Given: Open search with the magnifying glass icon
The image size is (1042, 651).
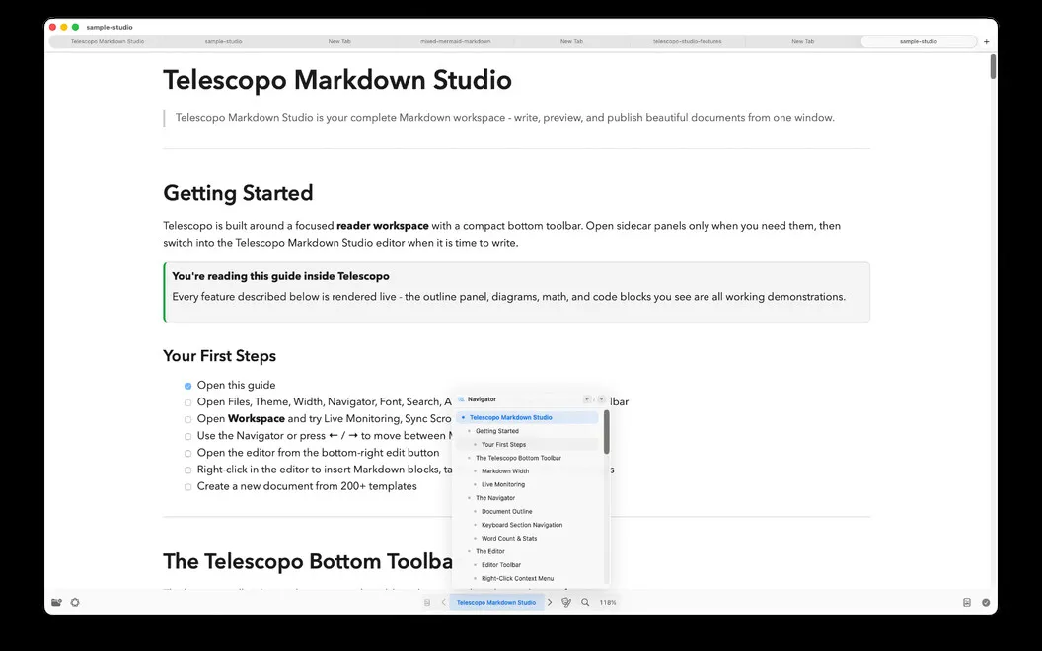Looking at the screenshot, I should pos(585,602).
